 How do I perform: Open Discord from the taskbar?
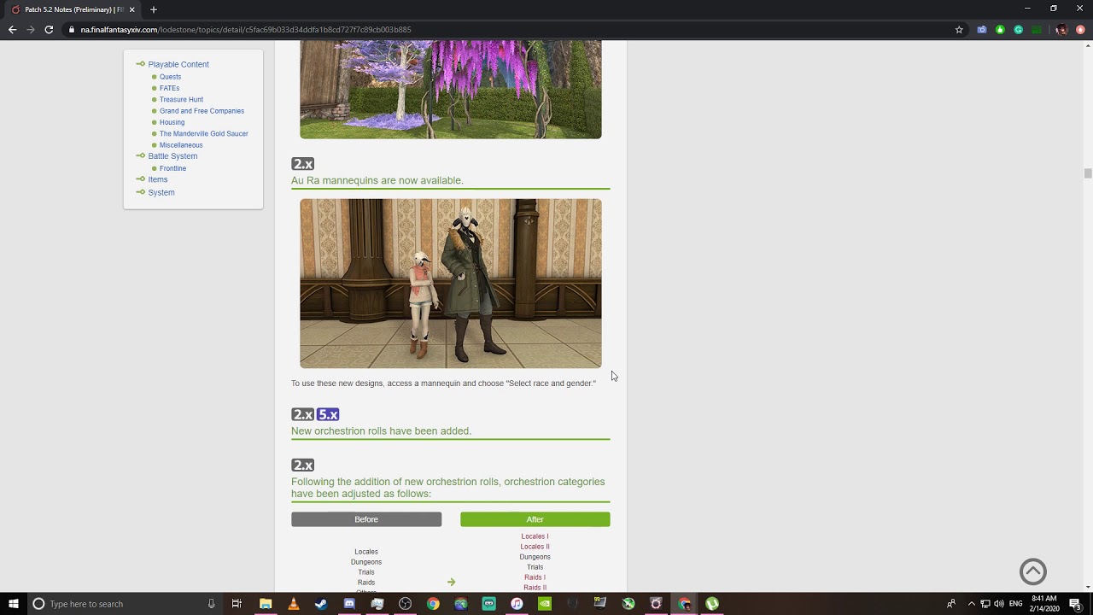(x=349, y=604)
